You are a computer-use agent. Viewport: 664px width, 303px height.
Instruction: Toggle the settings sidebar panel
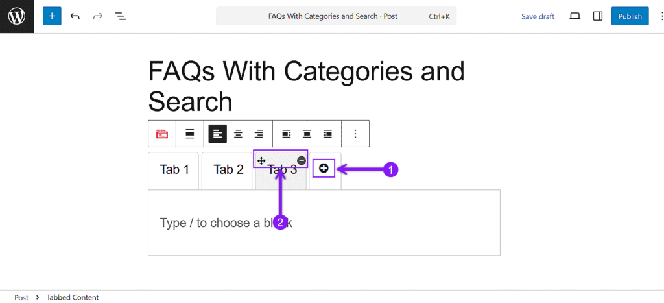(x=598, y=16)
